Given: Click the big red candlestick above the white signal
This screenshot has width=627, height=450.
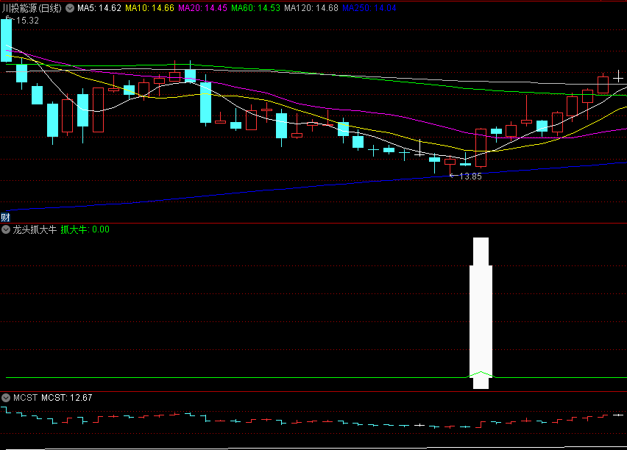Looking at the screenshot, I should (481, 148).
